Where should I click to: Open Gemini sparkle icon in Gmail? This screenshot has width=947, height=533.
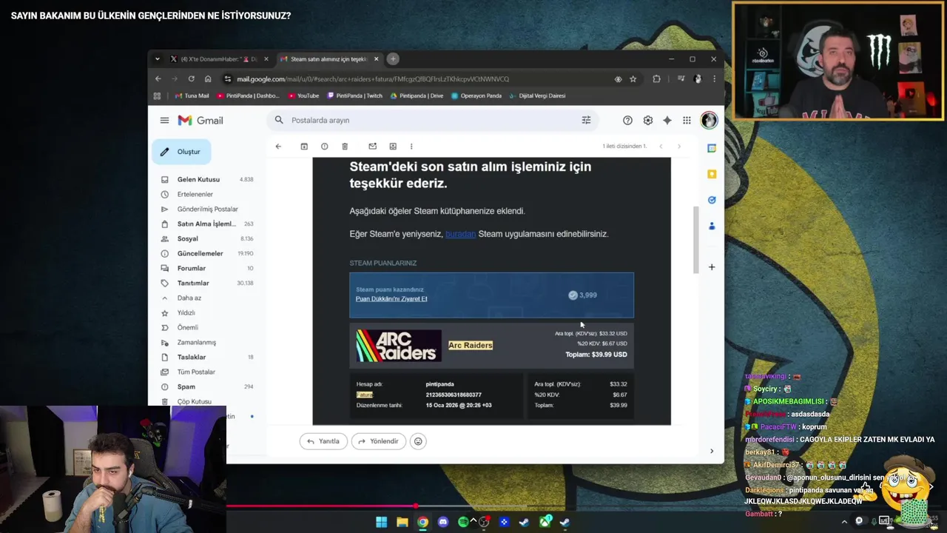(x=667, y=120)
